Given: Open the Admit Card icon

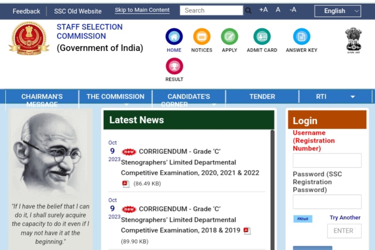Looking at the screenshot, I should (262, 37).
